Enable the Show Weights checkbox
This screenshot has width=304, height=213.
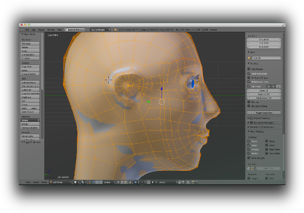pyautogui.click(x=249, y=158)
